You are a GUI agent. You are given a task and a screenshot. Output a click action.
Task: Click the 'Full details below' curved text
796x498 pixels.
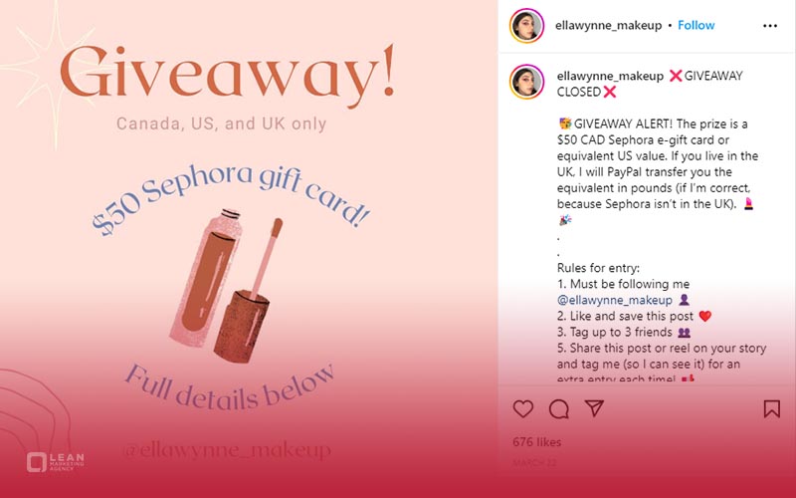point(230,387)
